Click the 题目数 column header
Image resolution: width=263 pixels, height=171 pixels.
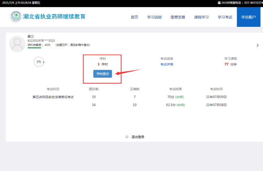94,89
